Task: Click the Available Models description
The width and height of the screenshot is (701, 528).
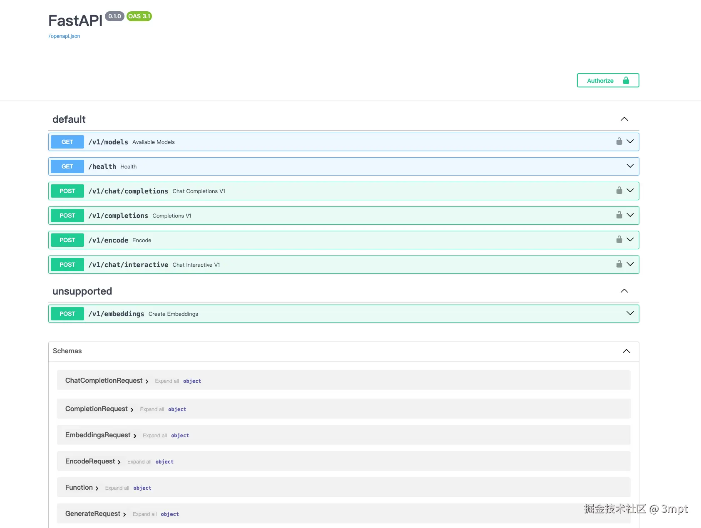Action: 154,142
